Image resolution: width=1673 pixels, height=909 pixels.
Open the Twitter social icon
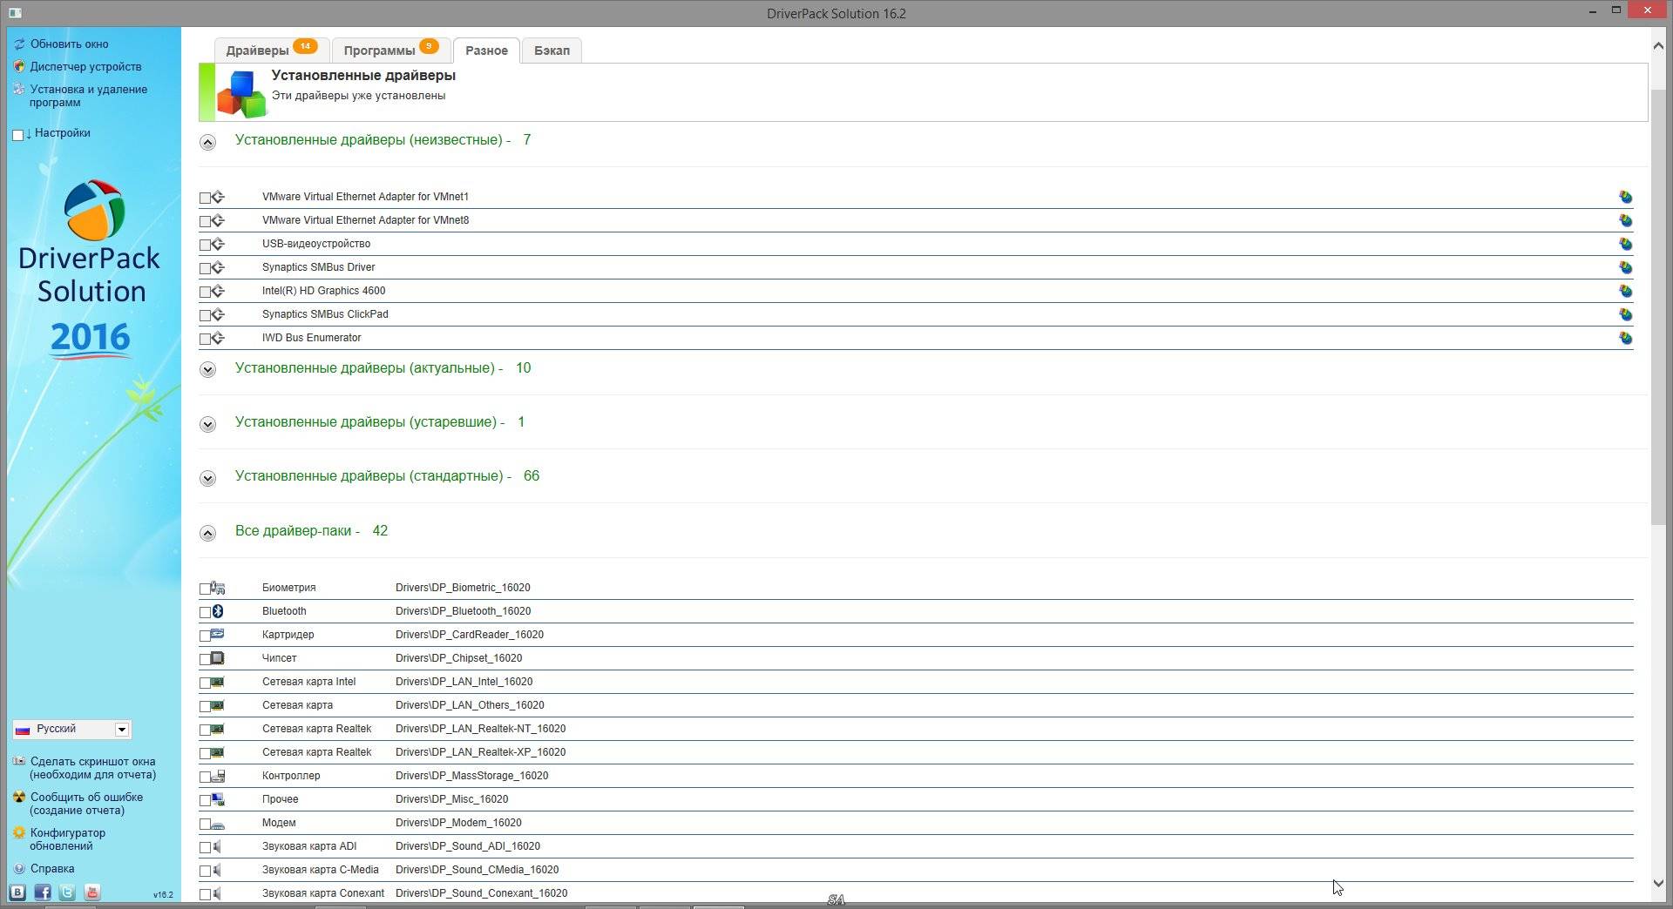67,892
